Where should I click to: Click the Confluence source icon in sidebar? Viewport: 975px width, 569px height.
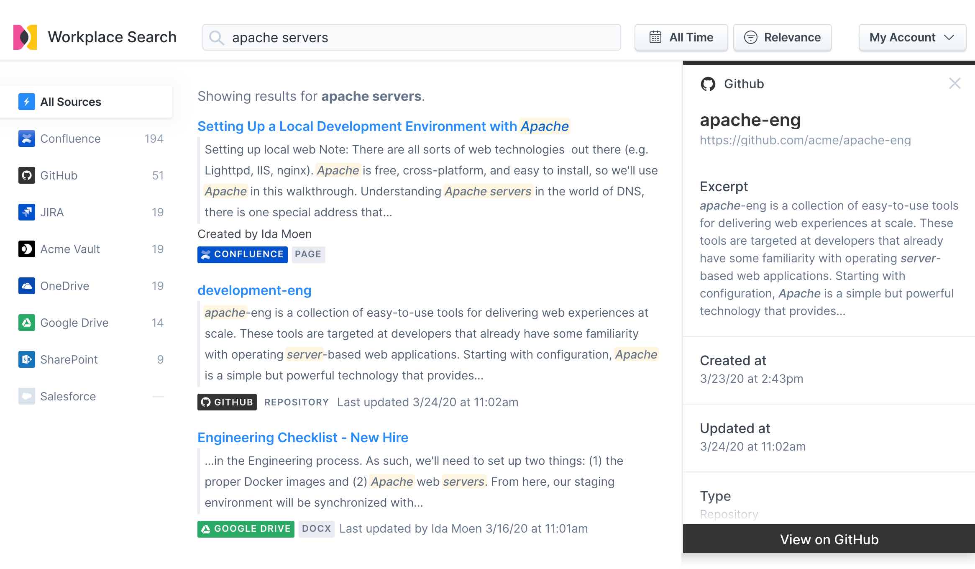[x=26, y=138]
